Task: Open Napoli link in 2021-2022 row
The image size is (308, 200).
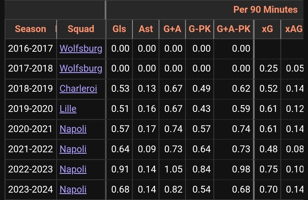Action: [73, 149]
